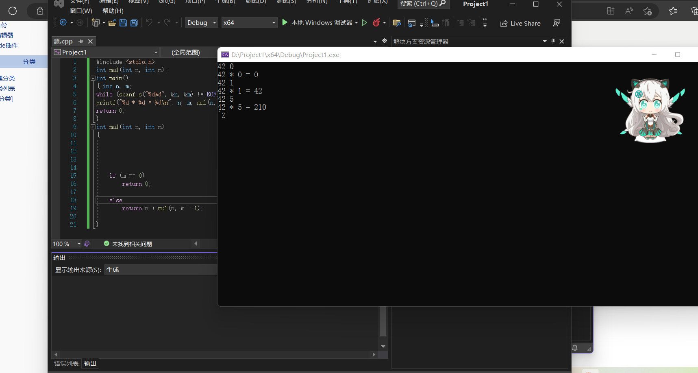698x373 pixels.
Task: Click the purple IntelliCode icon in status strip
Action: click(87, 244)
